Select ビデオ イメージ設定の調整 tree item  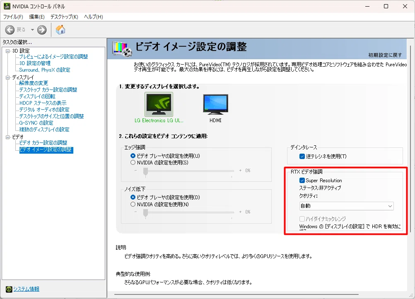pyautogui.click(x=46, y=149)
